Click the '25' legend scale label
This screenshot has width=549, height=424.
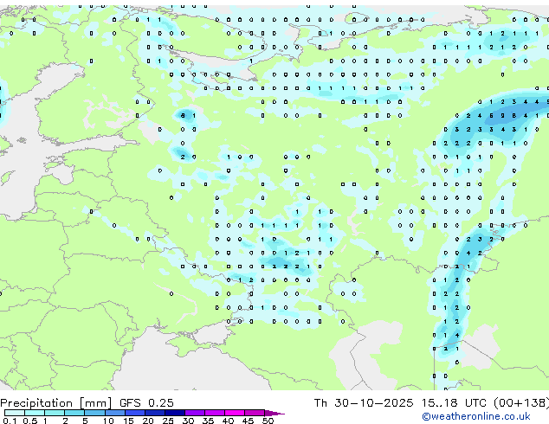pyautogui.click(x=168, y=421)
